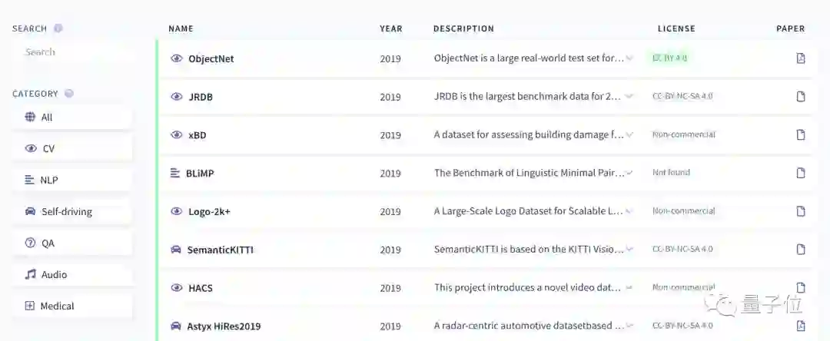Select the All category filter
Image resolution: width=830 pixels, height=341 pixels.
(71, 118)
